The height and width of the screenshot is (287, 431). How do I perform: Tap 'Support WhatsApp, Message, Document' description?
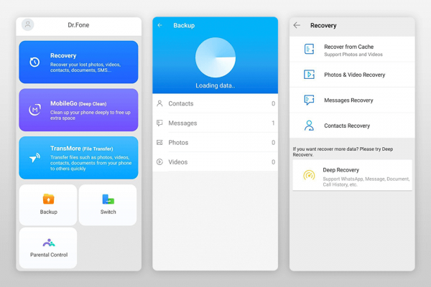coord(366,182)
